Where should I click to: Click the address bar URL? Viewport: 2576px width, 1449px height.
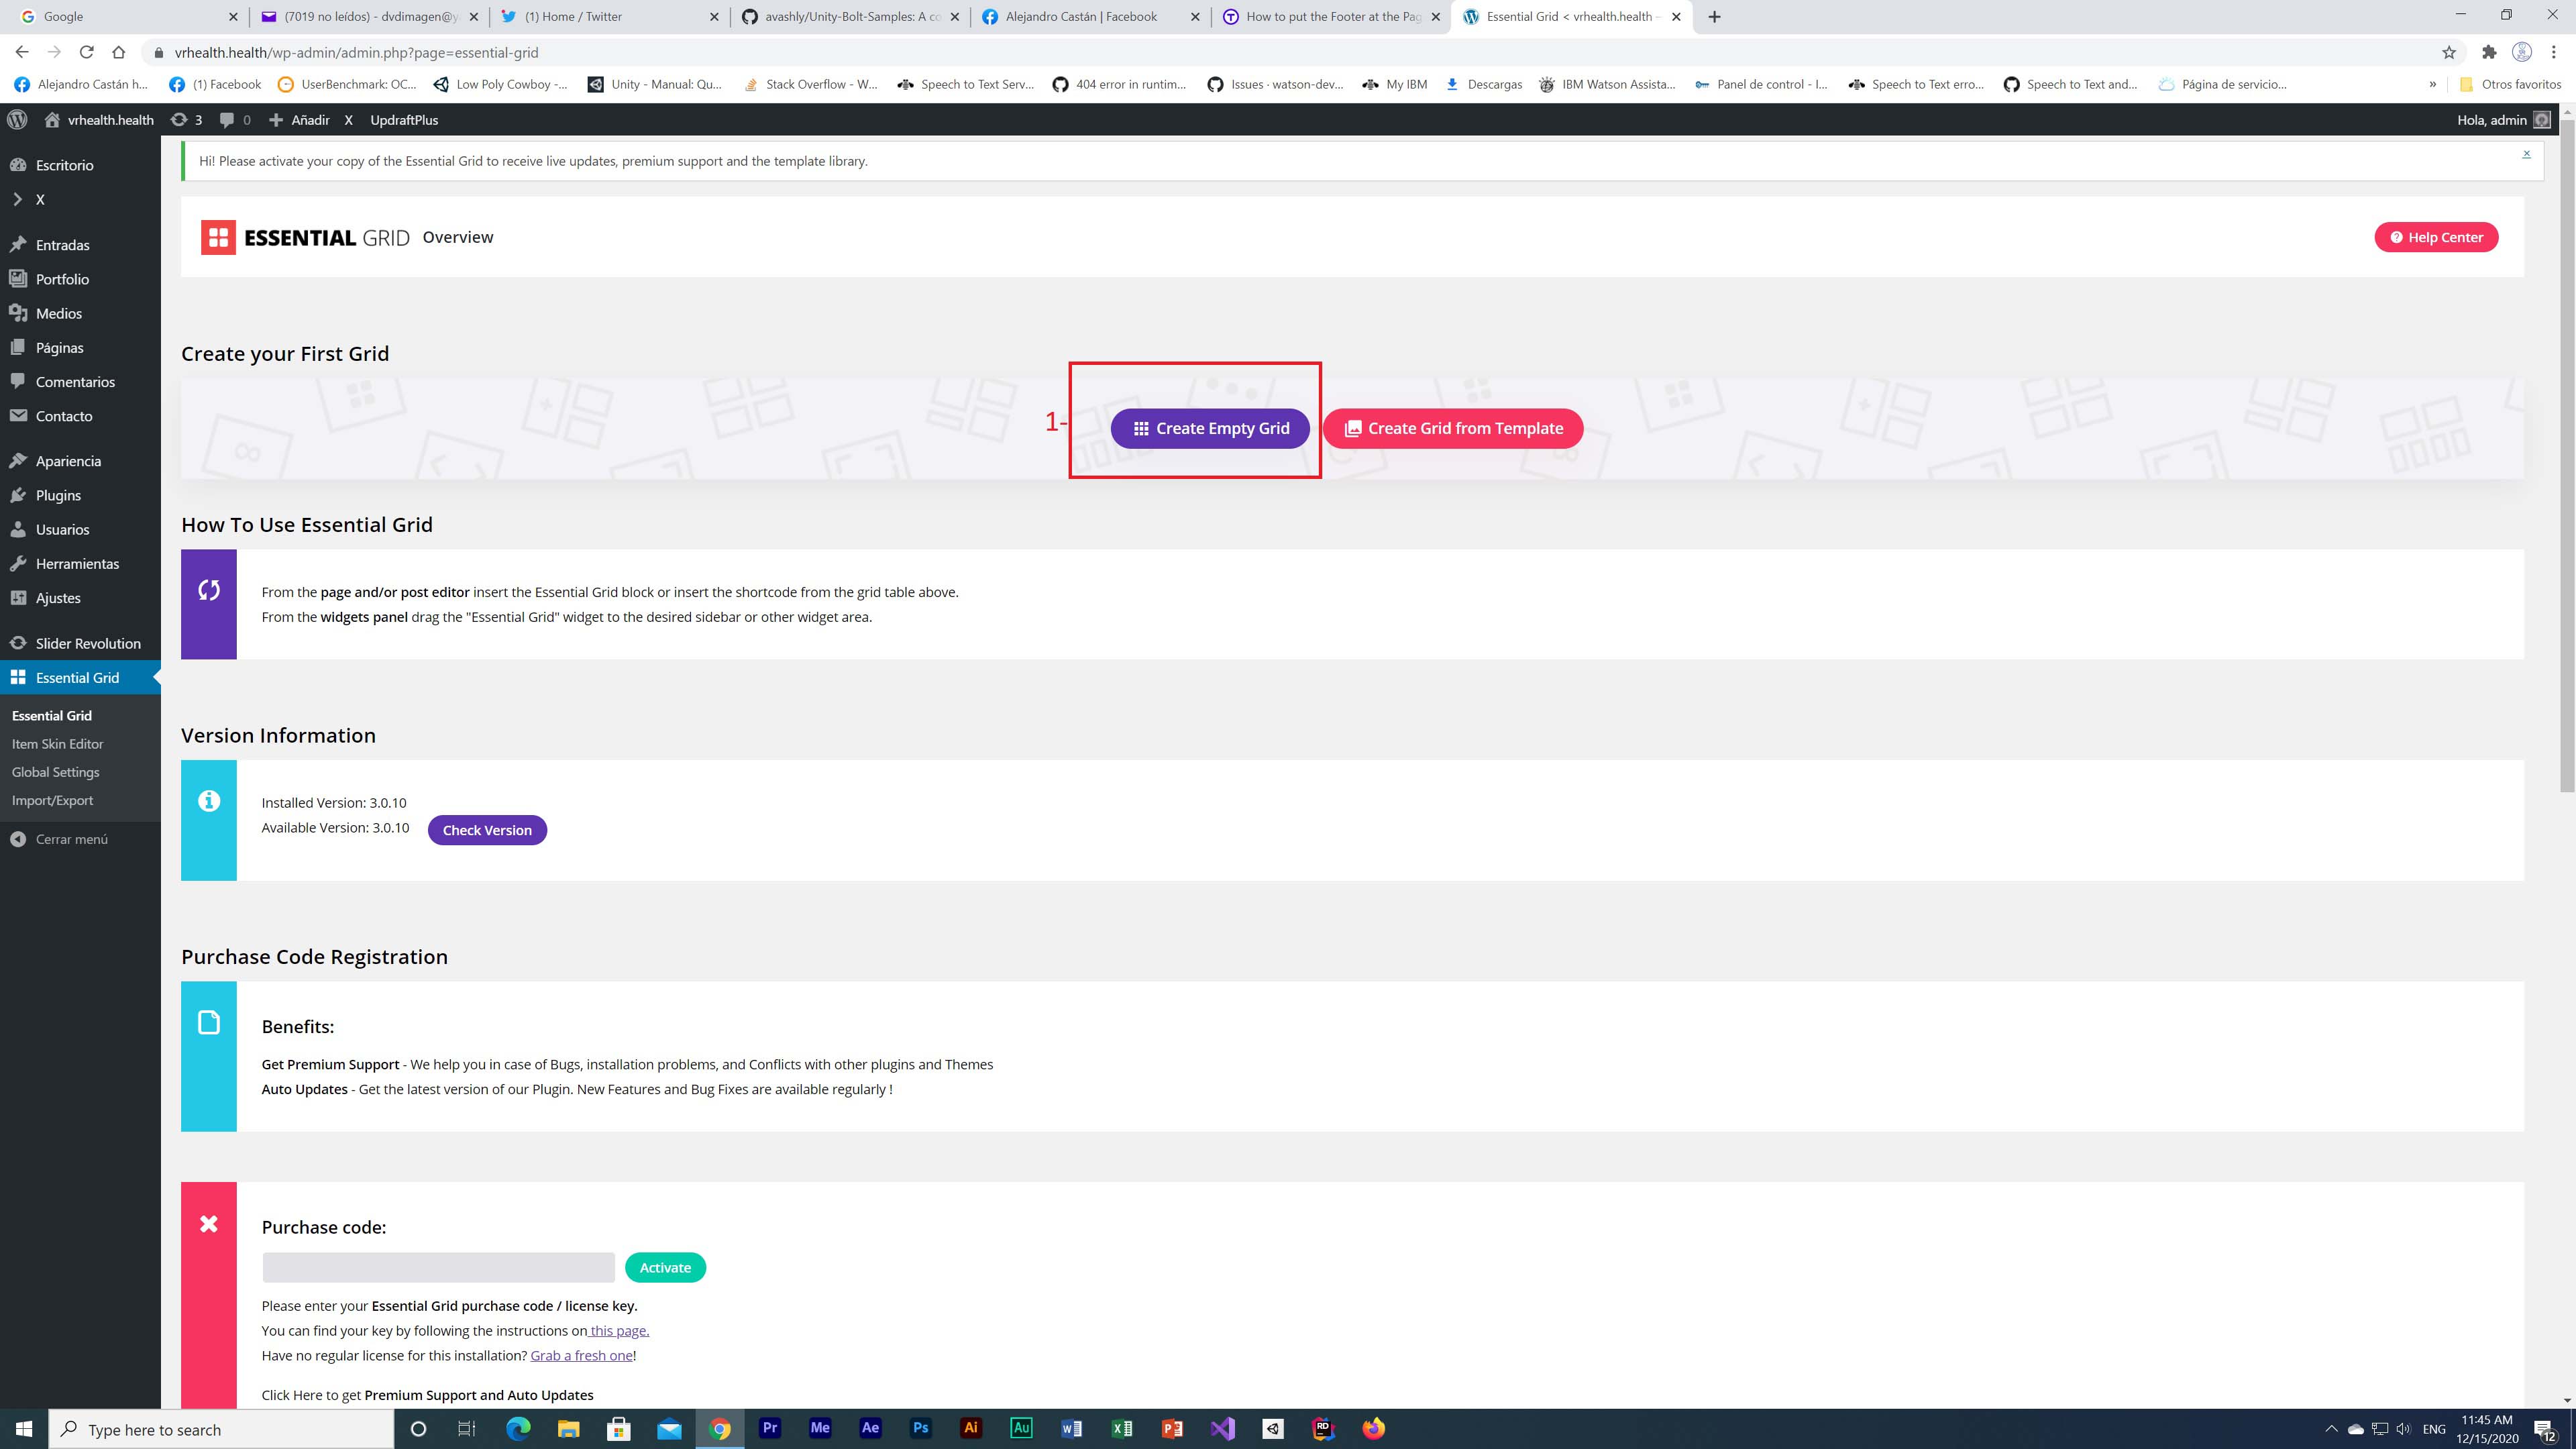(x=356, y=53)
